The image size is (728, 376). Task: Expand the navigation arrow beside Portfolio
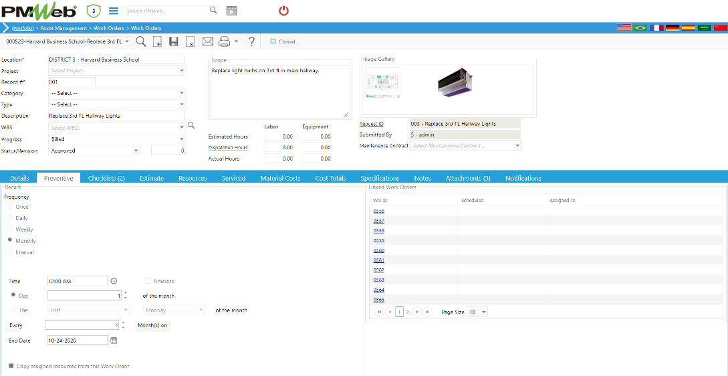click(x=5, y=28)
